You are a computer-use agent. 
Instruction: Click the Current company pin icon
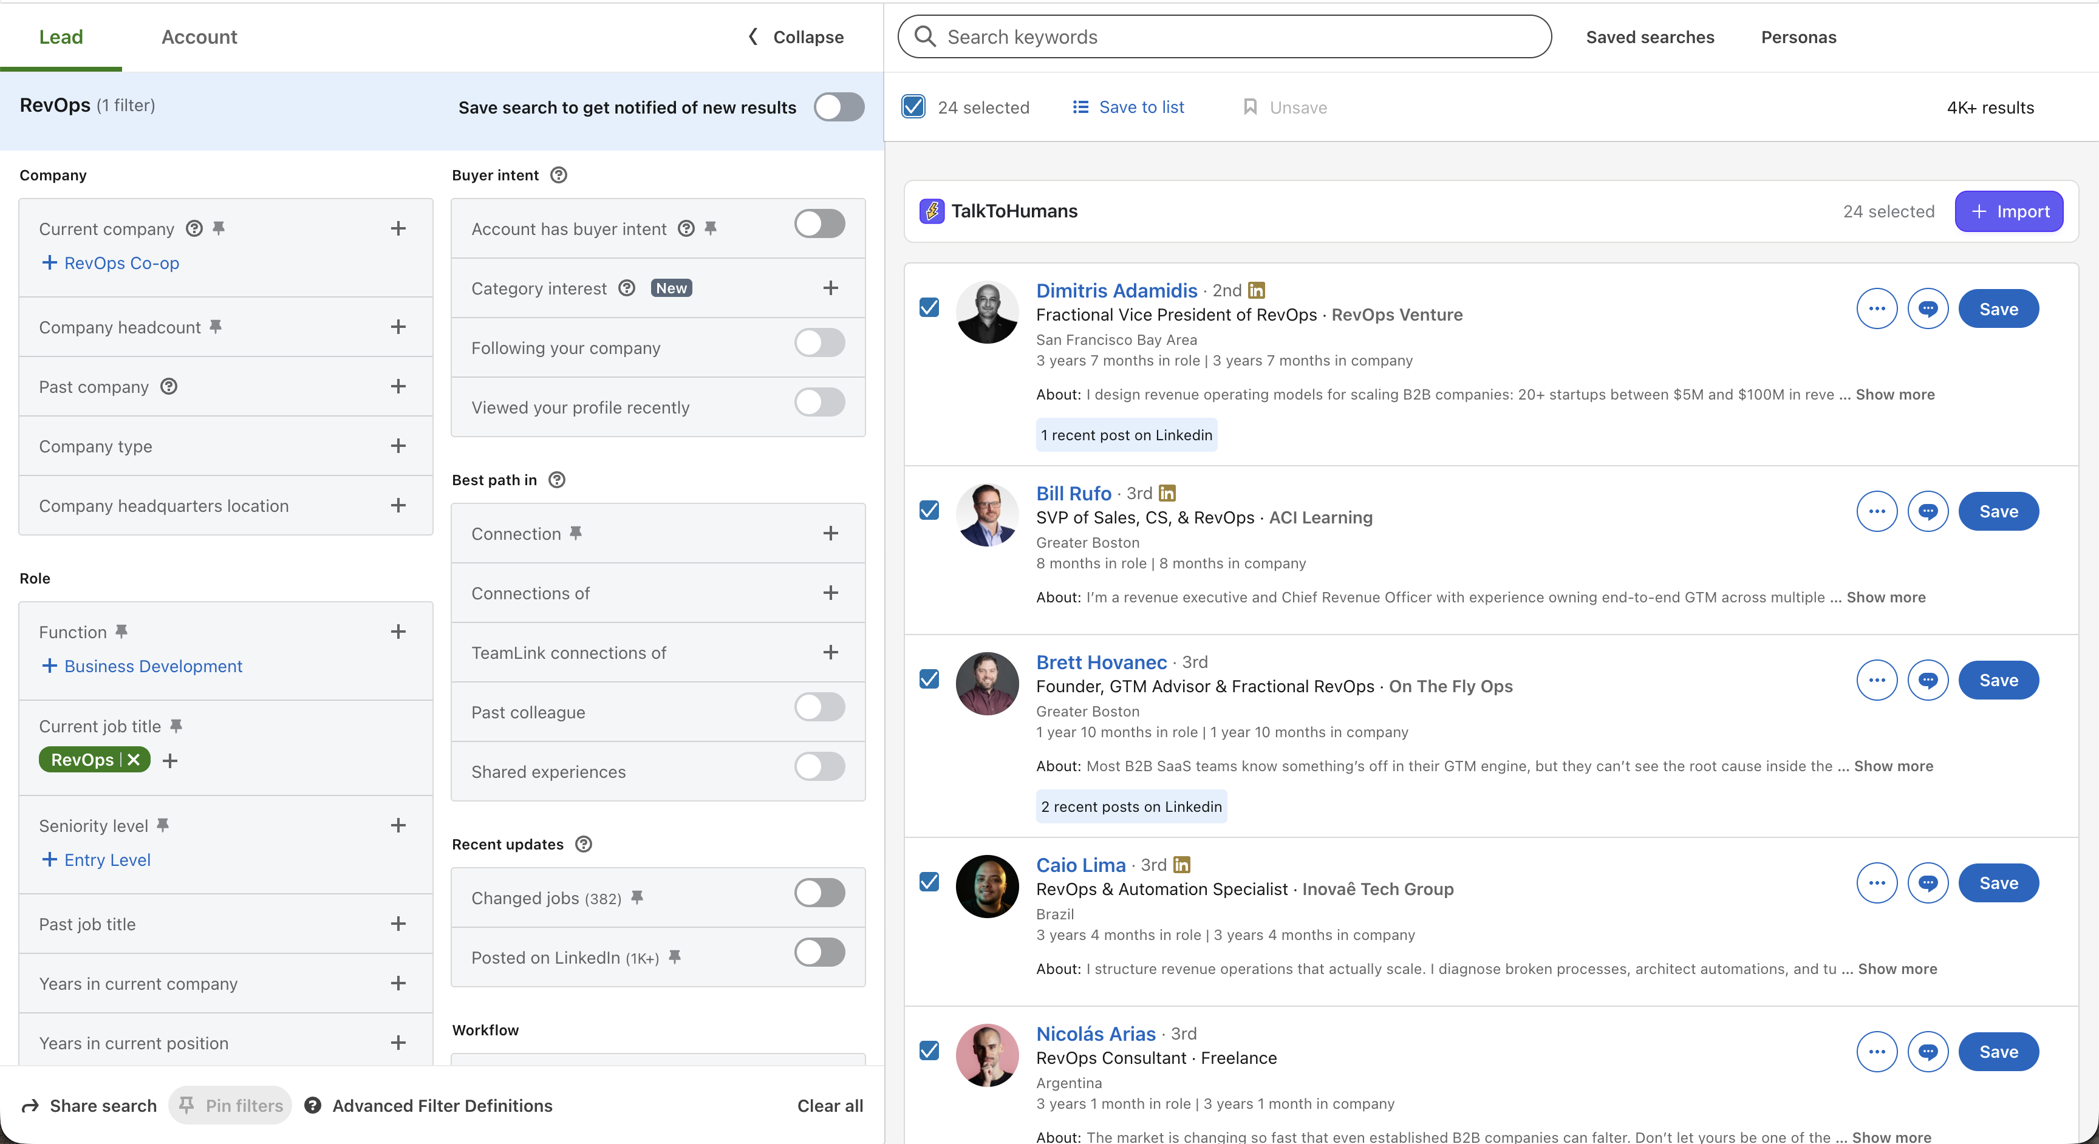[x=219, y=228]
